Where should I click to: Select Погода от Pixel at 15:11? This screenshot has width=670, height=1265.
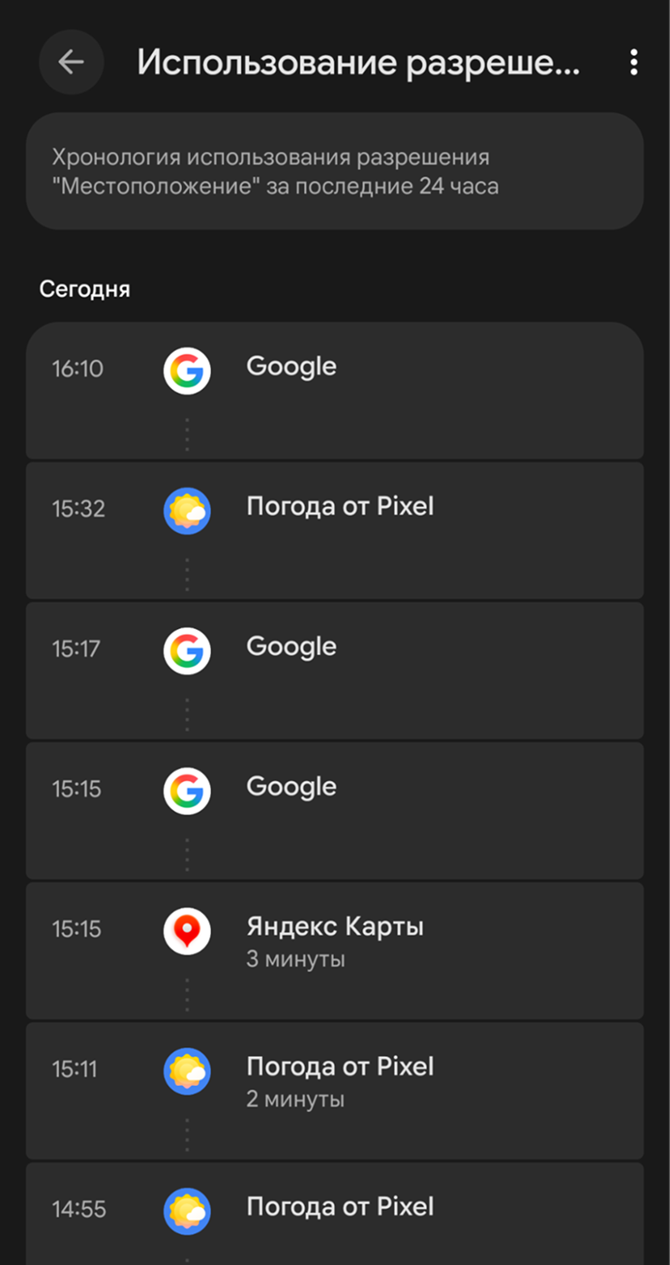340,1067
